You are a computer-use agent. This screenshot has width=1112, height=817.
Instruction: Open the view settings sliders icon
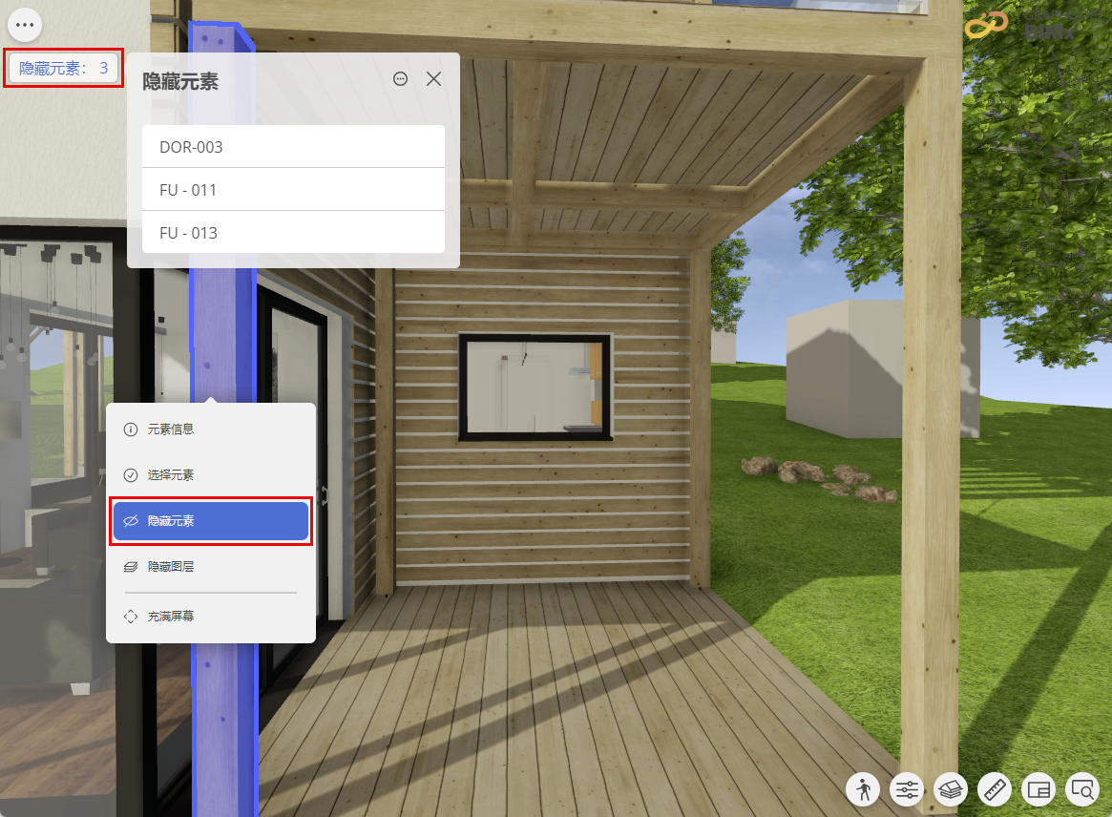907,789
